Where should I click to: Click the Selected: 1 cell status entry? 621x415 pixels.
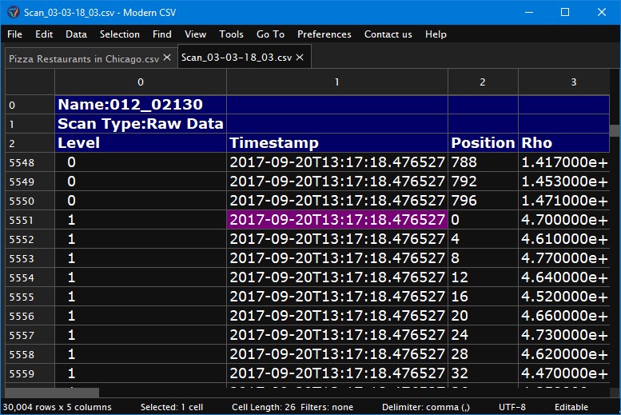coord(172,407)
